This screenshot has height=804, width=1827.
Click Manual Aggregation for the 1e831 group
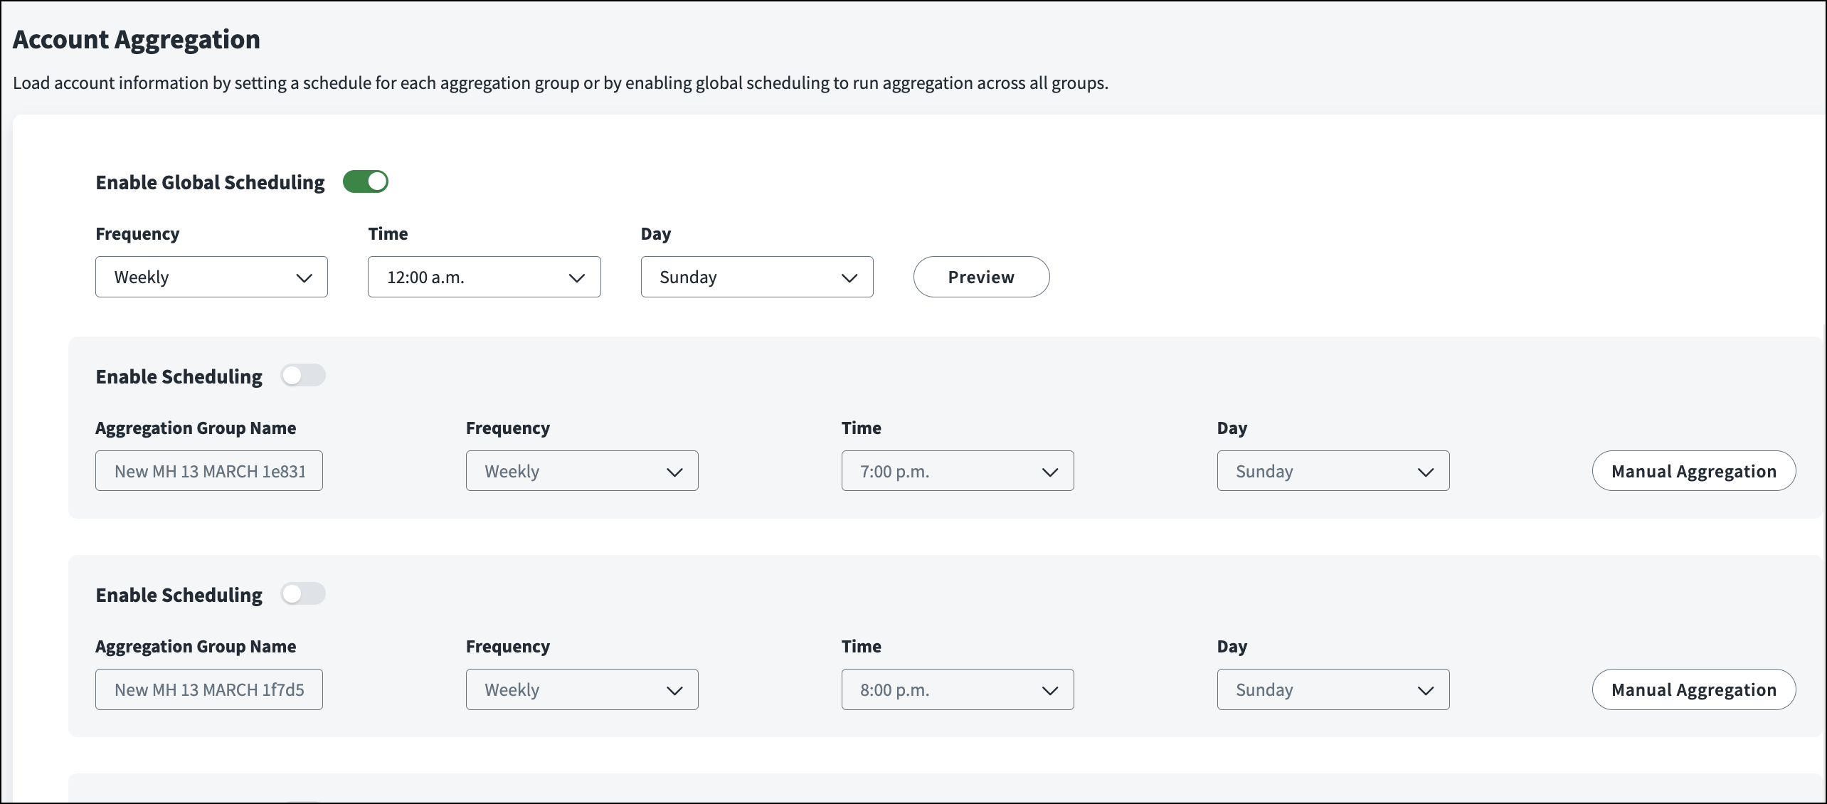1693,471
